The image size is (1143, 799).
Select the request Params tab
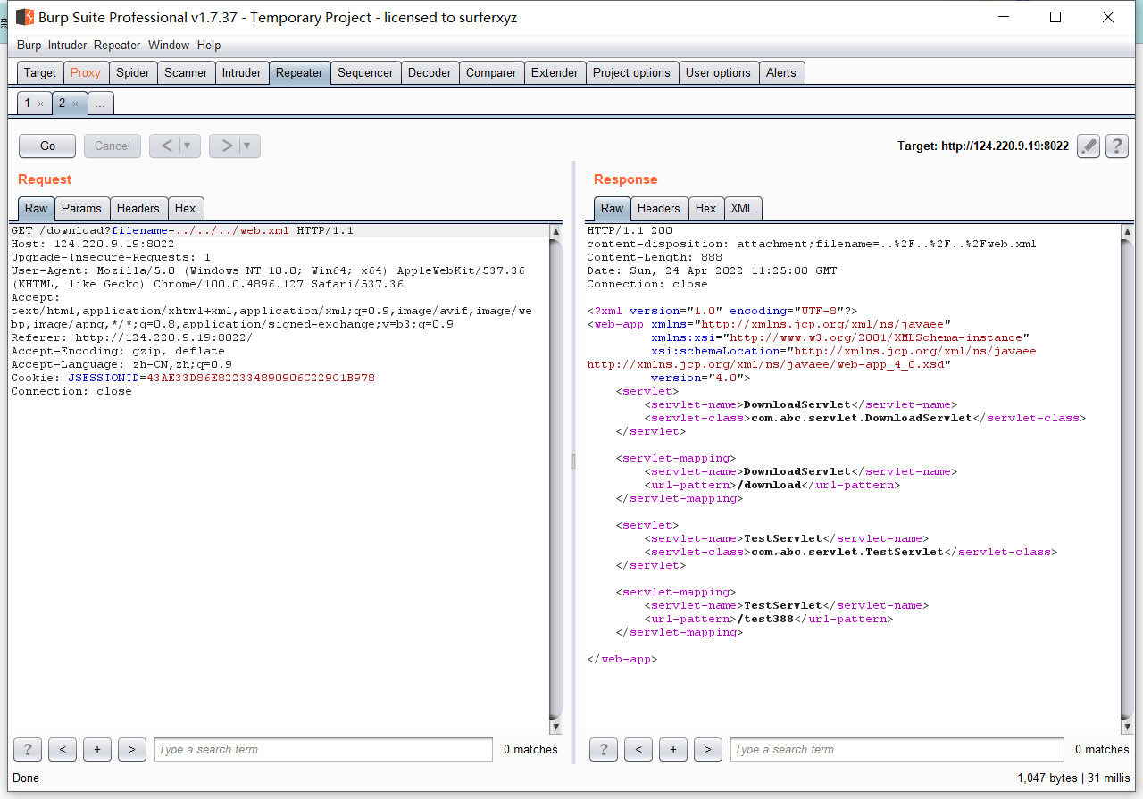coord(82,208)
